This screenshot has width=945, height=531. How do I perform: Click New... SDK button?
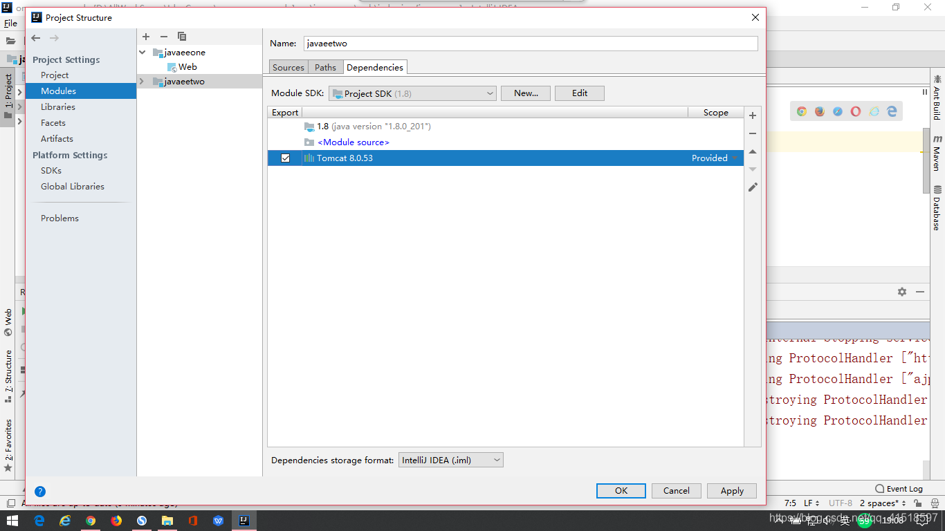tap(526, 93)
